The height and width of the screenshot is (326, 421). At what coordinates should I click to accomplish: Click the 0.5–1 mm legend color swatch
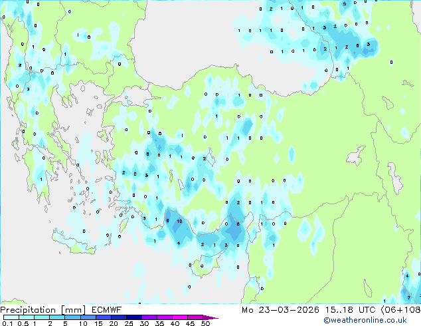[x=27, y=317]
